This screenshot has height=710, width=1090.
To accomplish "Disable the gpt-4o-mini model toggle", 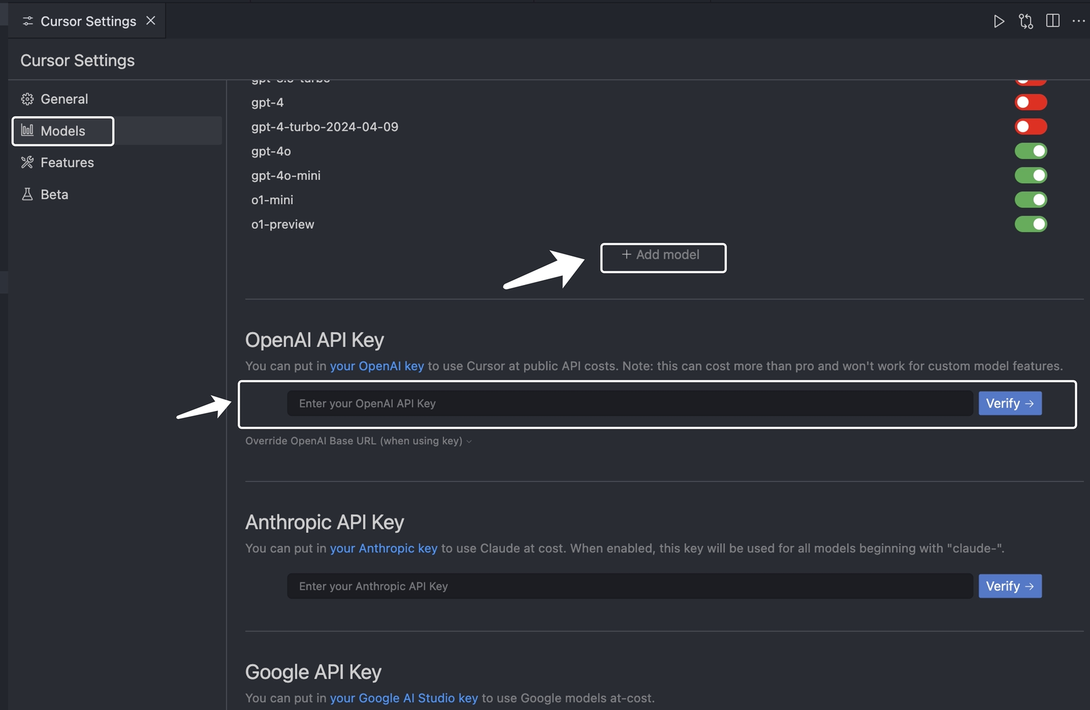I will [1030, 175].
